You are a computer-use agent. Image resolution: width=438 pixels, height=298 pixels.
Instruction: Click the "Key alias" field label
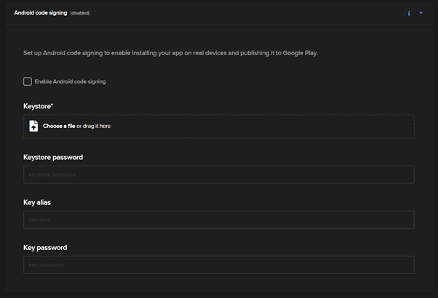click(37, 202)
